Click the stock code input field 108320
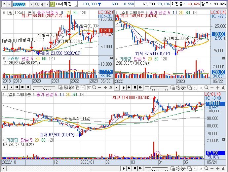The width and height of the screenshot is (228, 172). (21, 4)
